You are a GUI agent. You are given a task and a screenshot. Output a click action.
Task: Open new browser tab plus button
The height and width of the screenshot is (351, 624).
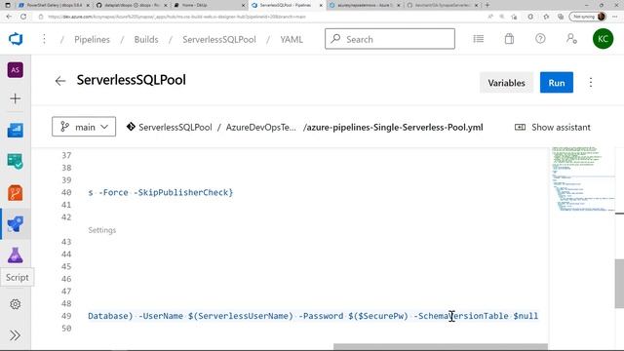[487, 5]
